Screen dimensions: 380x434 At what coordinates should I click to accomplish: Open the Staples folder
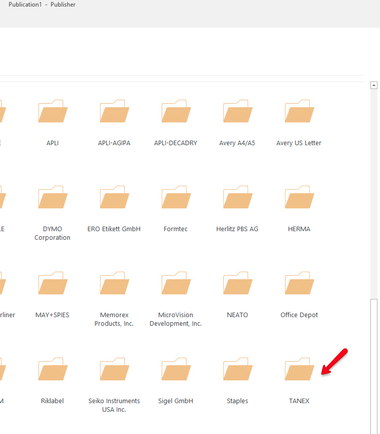point(238,370)
